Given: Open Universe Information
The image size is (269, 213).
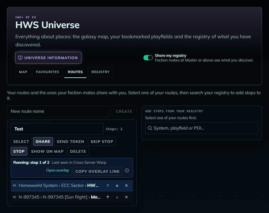Looking at the screenshot, I should click(48, 58).
